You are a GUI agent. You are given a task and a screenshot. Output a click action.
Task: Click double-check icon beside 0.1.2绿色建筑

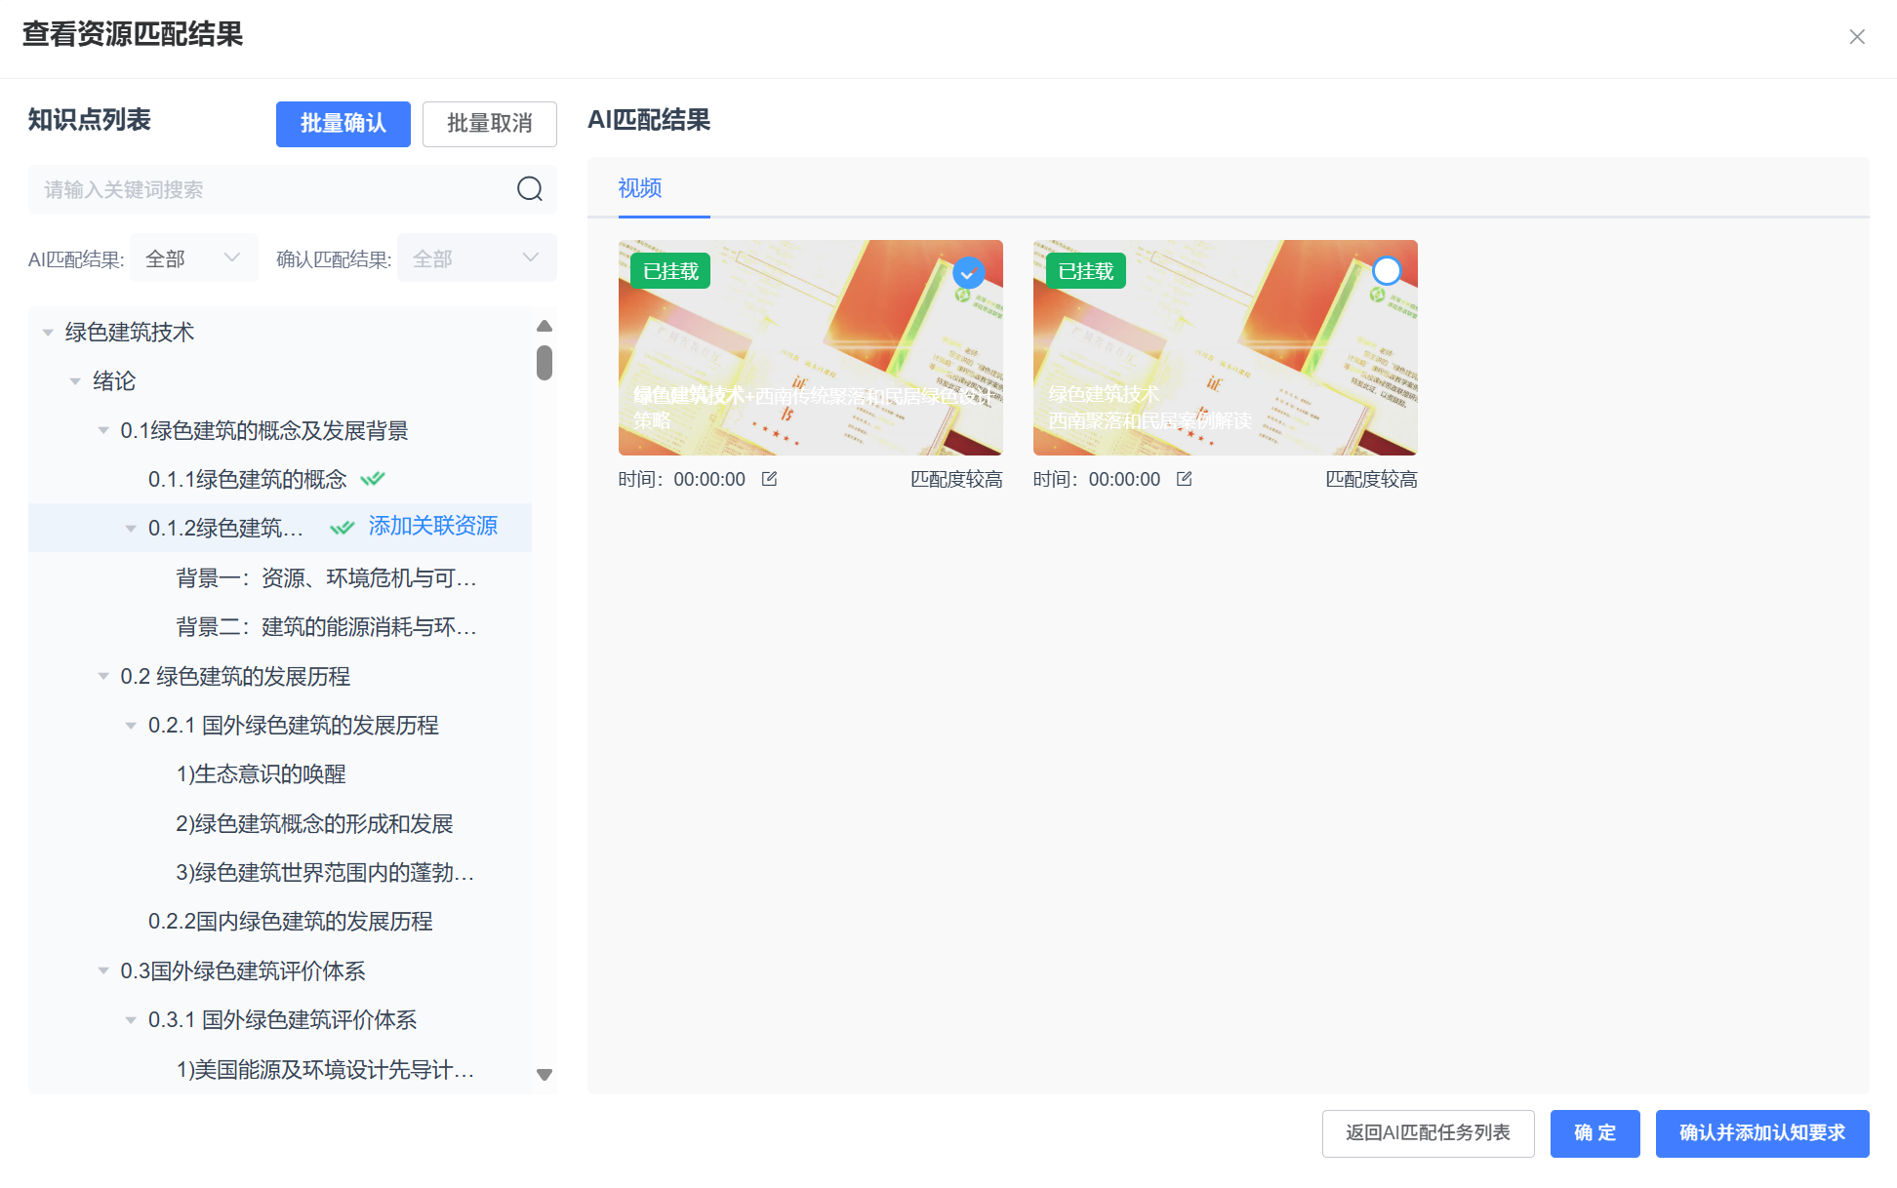(x=342, y=528)
